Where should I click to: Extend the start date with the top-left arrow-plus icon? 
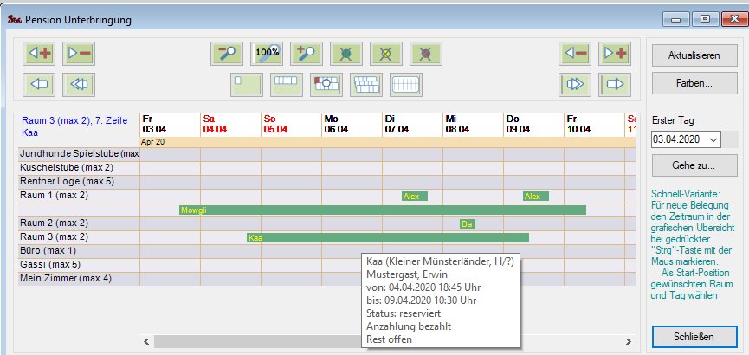[x=40, y=53]
